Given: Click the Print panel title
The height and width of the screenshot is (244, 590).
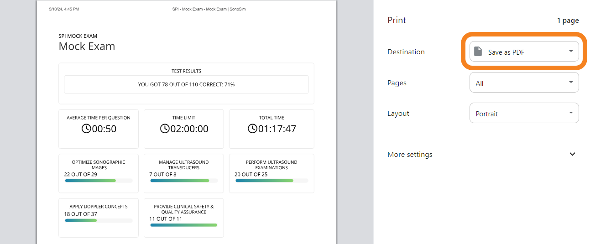Looking at the screenshot, I should (x=397, y=20).
